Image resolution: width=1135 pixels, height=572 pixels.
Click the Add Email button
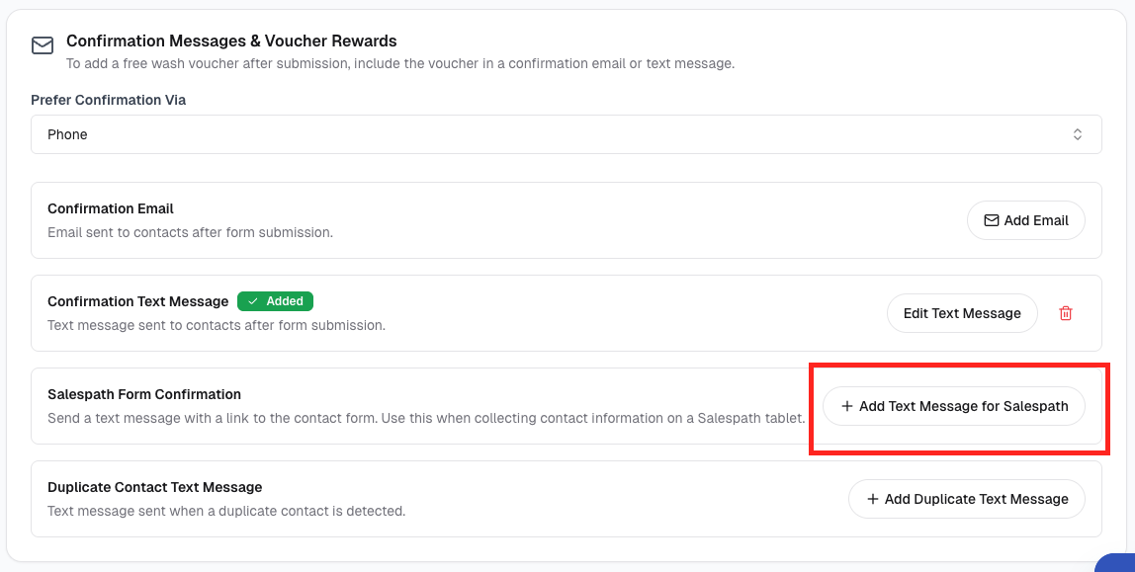pos(1025,220)
